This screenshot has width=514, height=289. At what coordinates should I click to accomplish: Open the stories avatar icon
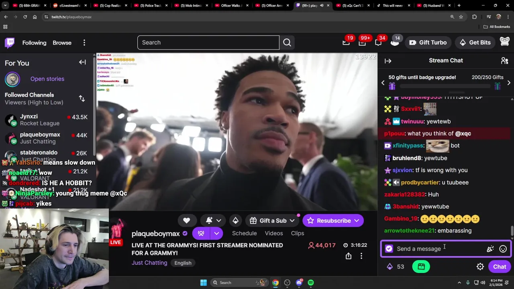point(12,79)
